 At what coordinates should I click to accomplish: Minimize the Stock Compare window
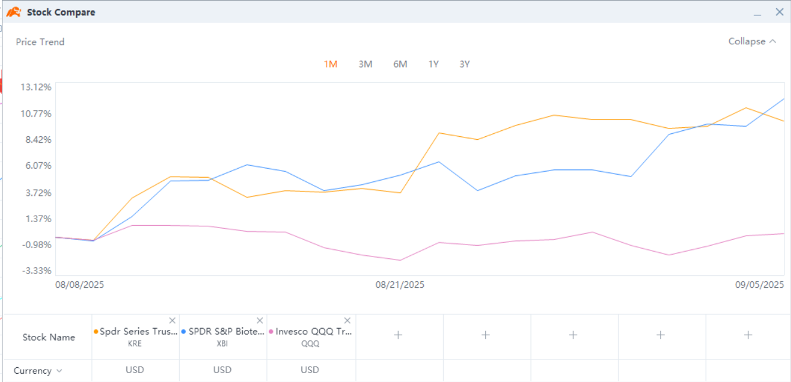coord(757,12)
